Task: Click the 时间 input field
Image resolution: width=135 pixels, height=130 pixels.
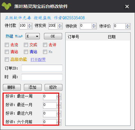Action: pyautogui.click(x=42, y=77)
